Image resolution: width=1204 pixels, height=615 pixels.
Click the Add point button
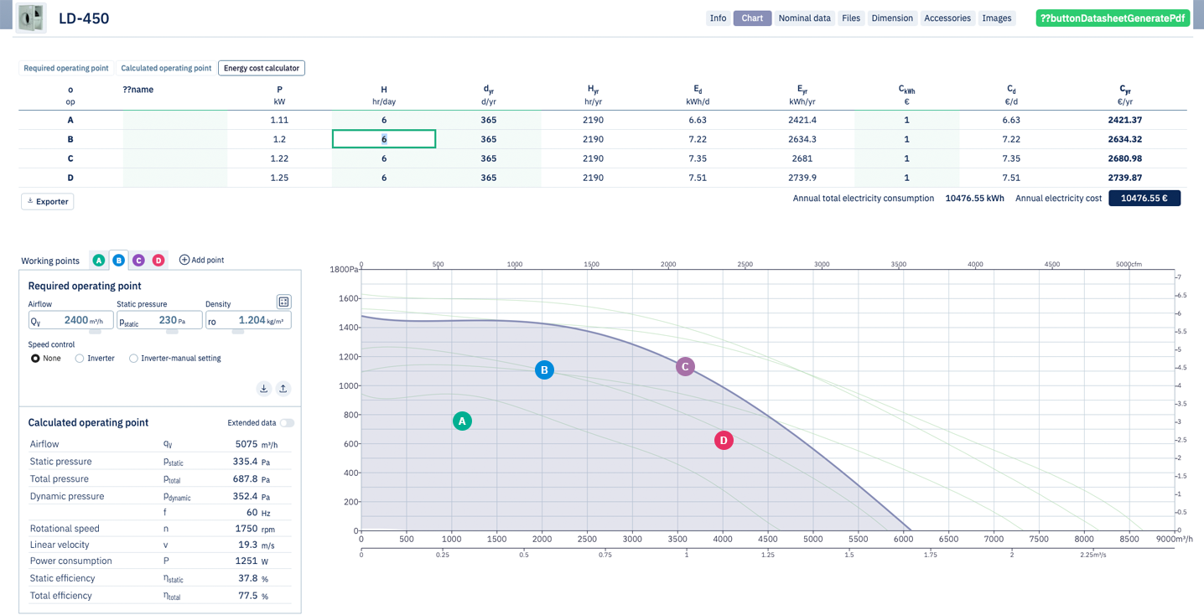[201, 261]
